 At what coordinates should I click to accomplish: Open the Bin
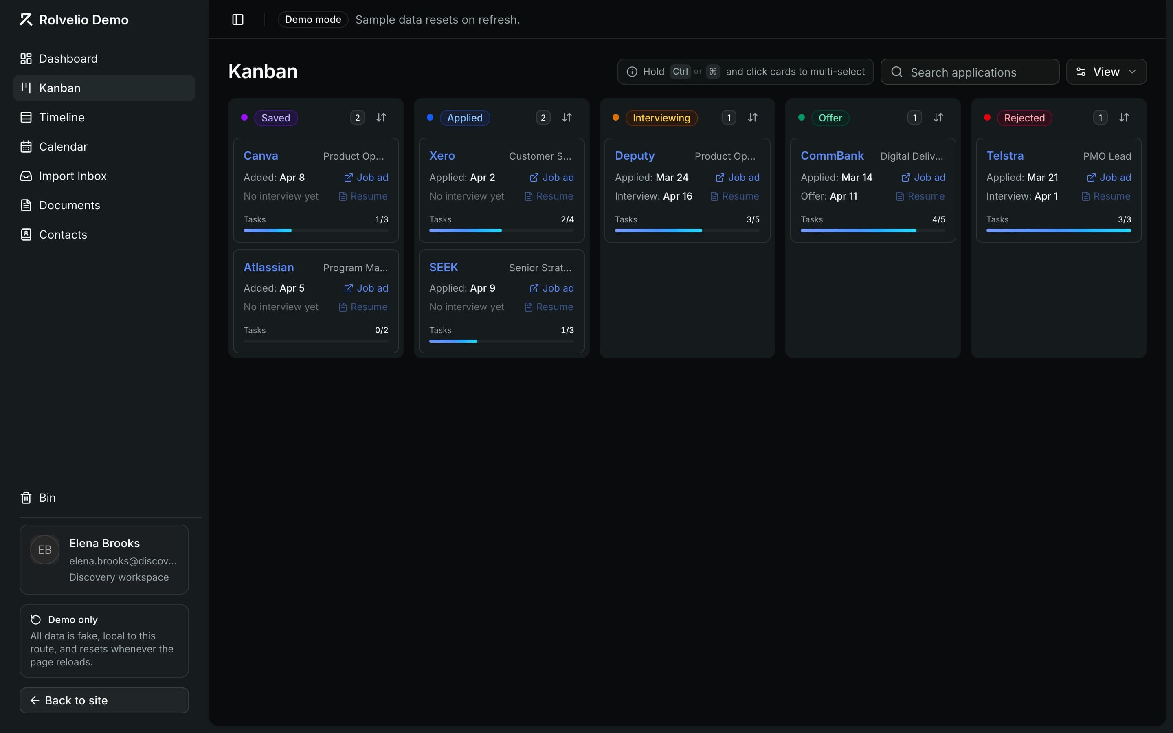(x=104, y=497)
